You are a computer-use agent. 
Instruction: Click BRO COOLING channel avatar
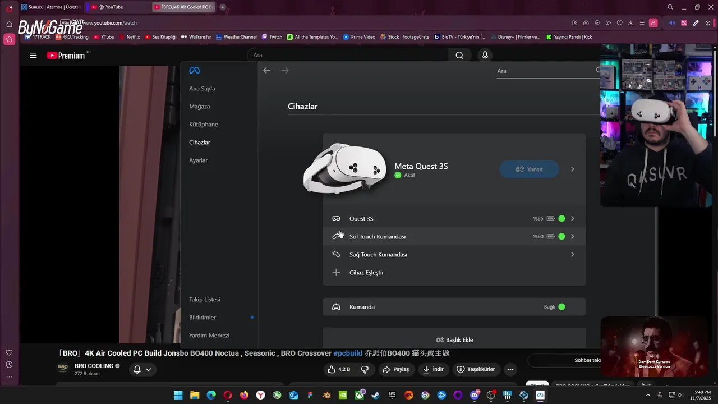[x=63, y=369]
